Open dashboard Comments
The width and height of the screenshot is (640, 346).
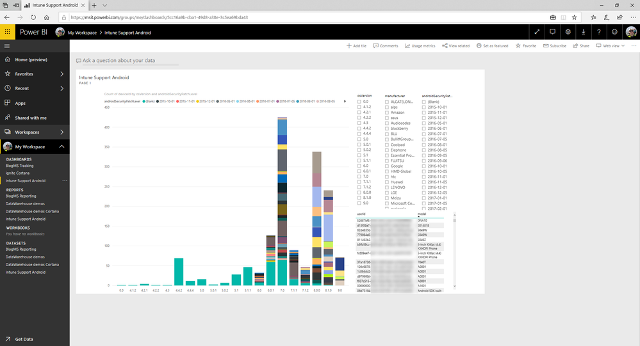pos(386,45)
